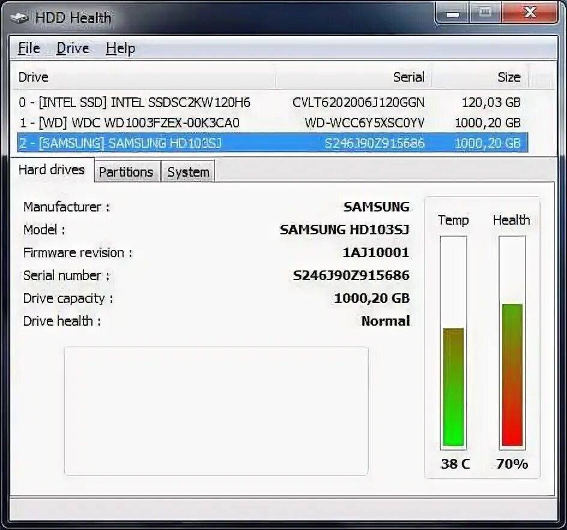Click the firmware value 1AJ10001
The image size is (567, 530).
click(376, 252)
